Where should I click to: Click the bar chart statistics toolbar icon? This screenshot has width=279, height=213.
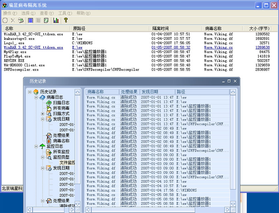tap(56, 20)
